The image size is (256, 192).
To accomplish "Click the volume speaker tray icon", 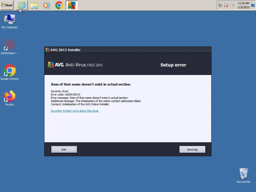I will coord(232,5).
